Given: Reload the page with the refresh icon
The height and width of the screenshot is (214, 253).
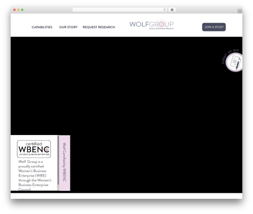Looking at the screenshot, I should 164,10.
